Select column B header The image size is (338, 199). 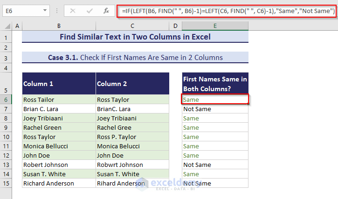point(59,27)
